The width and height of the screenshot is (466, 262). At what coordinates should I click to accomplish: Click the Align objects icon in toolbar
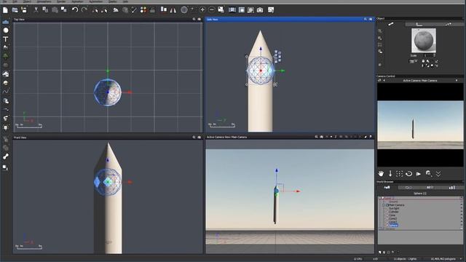pos(163,9)
